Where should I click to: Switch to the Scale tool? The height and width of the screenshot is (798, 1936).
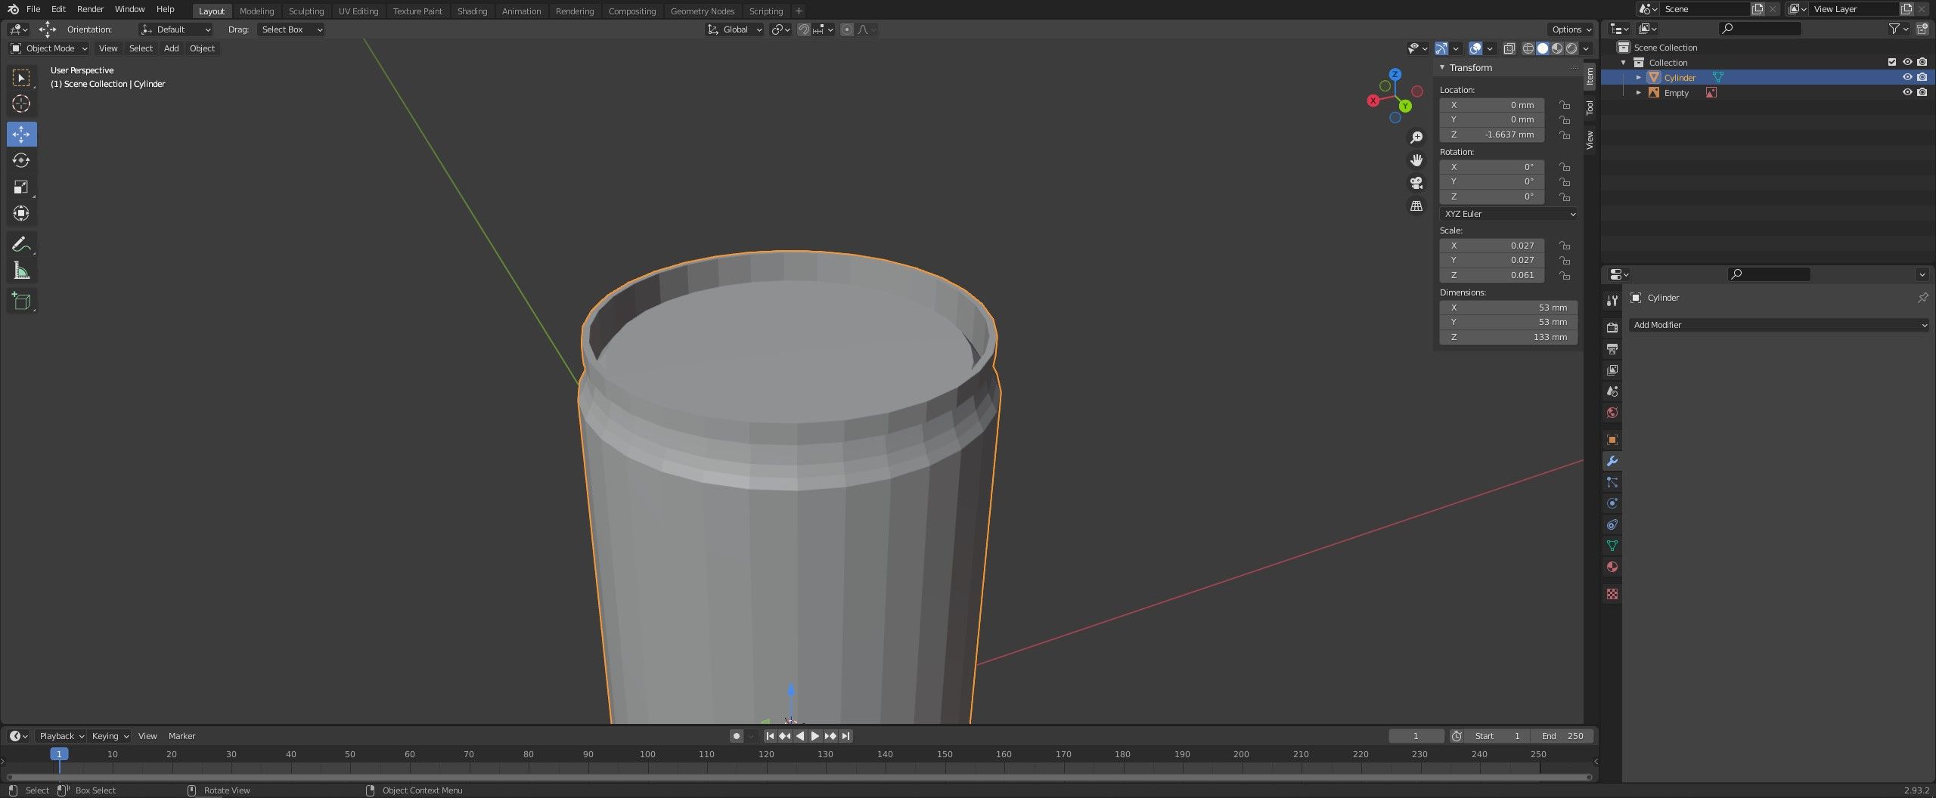point(21,187)
